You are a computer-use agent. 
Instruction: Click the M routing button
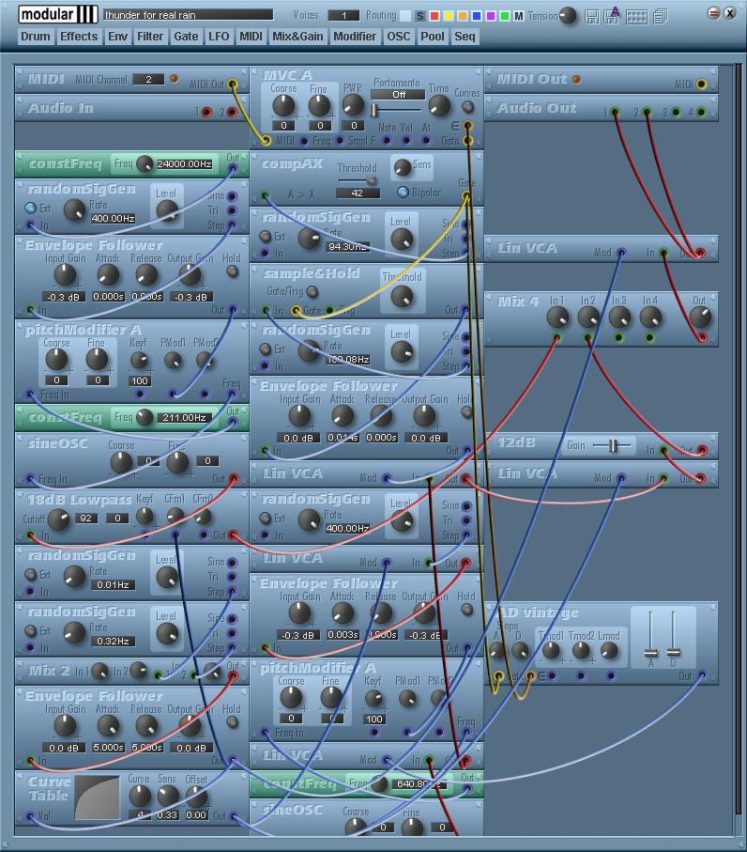pos(518,16)
